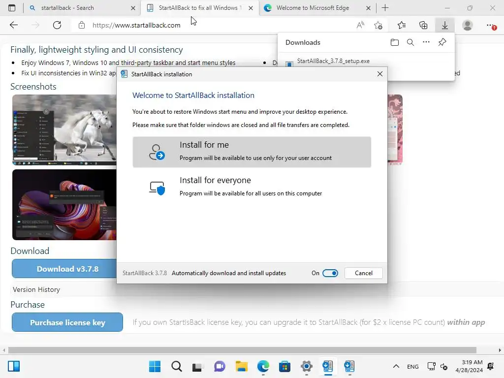The width and height of the screenshot is (504, 378).
Task: Open the StartAllBack_3.7.8_setup.exe download entry
Action: pos(333,61)
